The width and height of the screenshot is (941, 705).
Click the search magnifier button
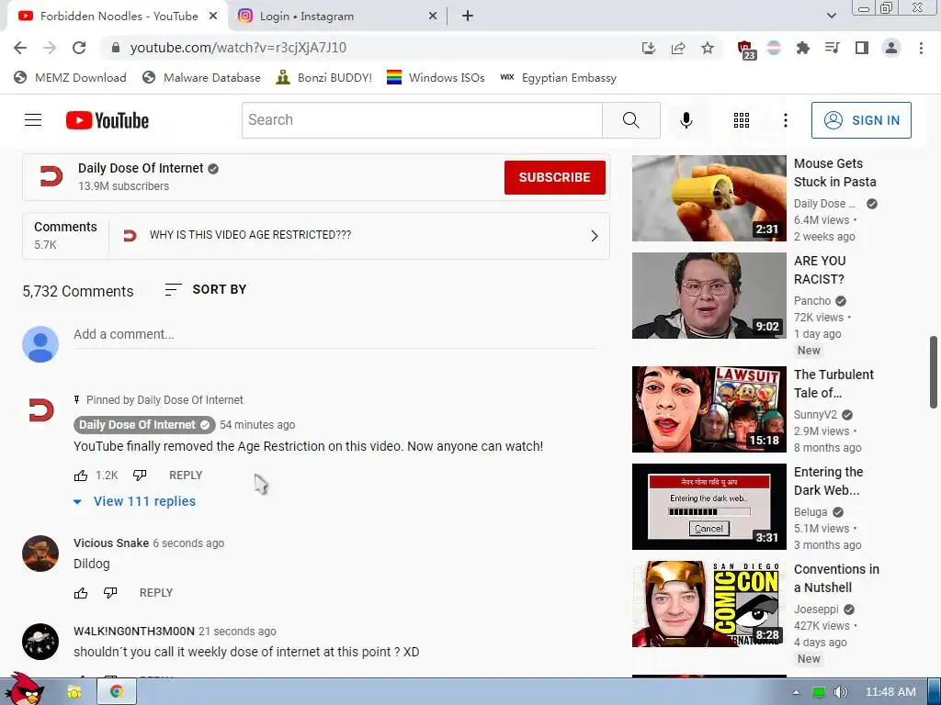pyautogui.click(x=630, y=120)
